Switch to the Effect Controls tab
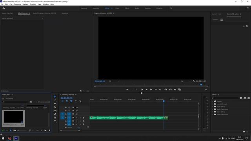 pos(23,13)
